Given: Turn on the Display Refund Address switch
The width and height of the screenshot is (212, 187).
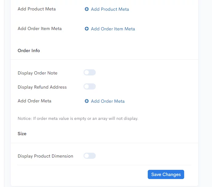Looking at the screenshot, I should (x=90, y=86).
